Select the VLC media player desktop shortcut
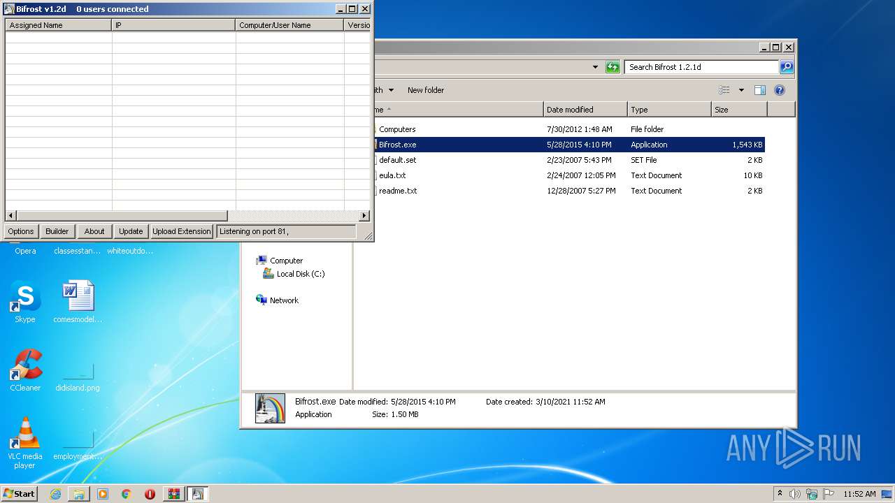This screenshot has width=895, height=503. point(25,443)
